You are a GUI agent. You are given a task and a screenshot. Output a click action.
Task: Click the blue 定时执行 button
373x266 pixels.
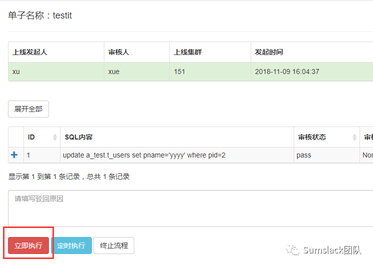pos(71,245)
